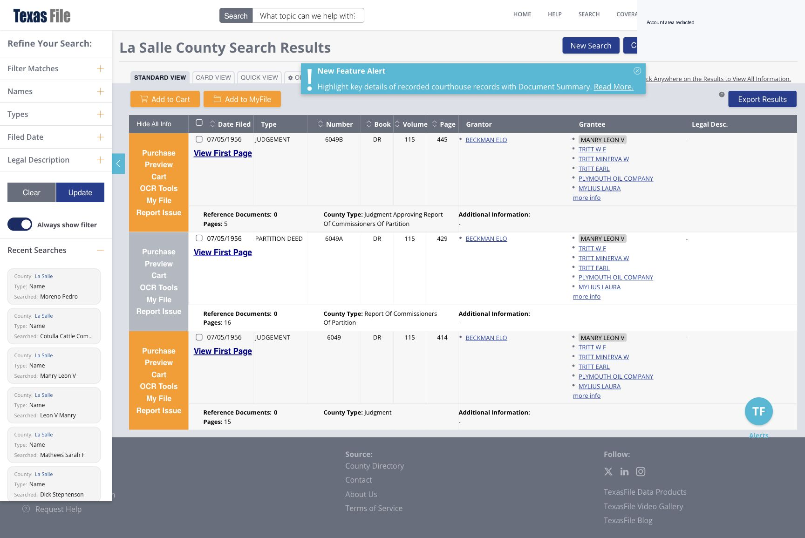Open the X social media icon

[x=608, y=471]
